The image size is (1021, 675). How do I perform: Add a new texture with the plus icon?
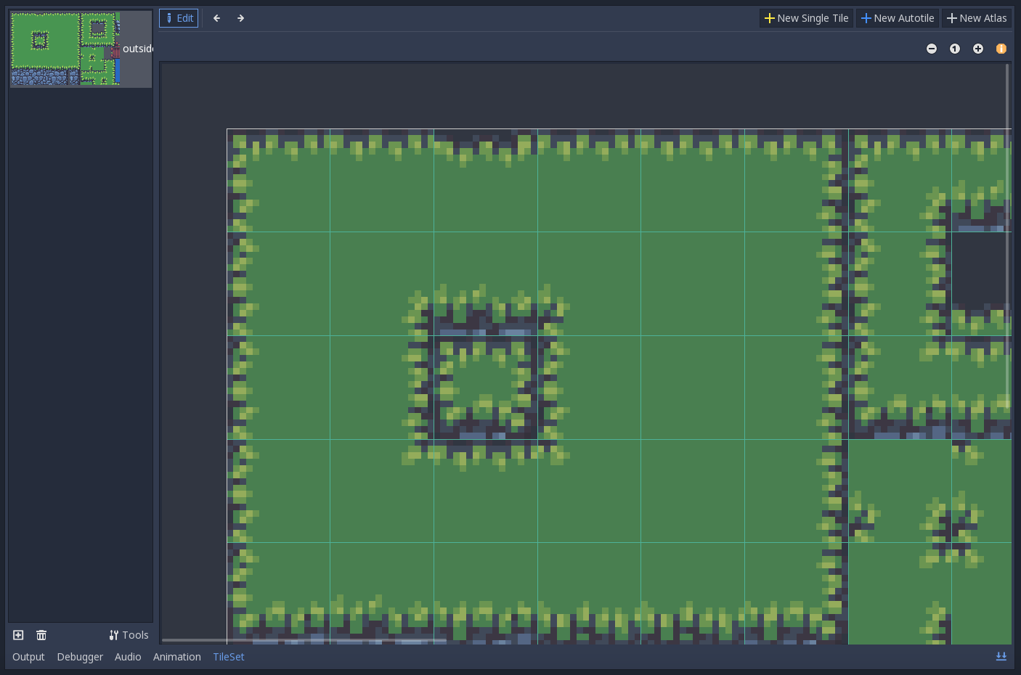(17, 634)
